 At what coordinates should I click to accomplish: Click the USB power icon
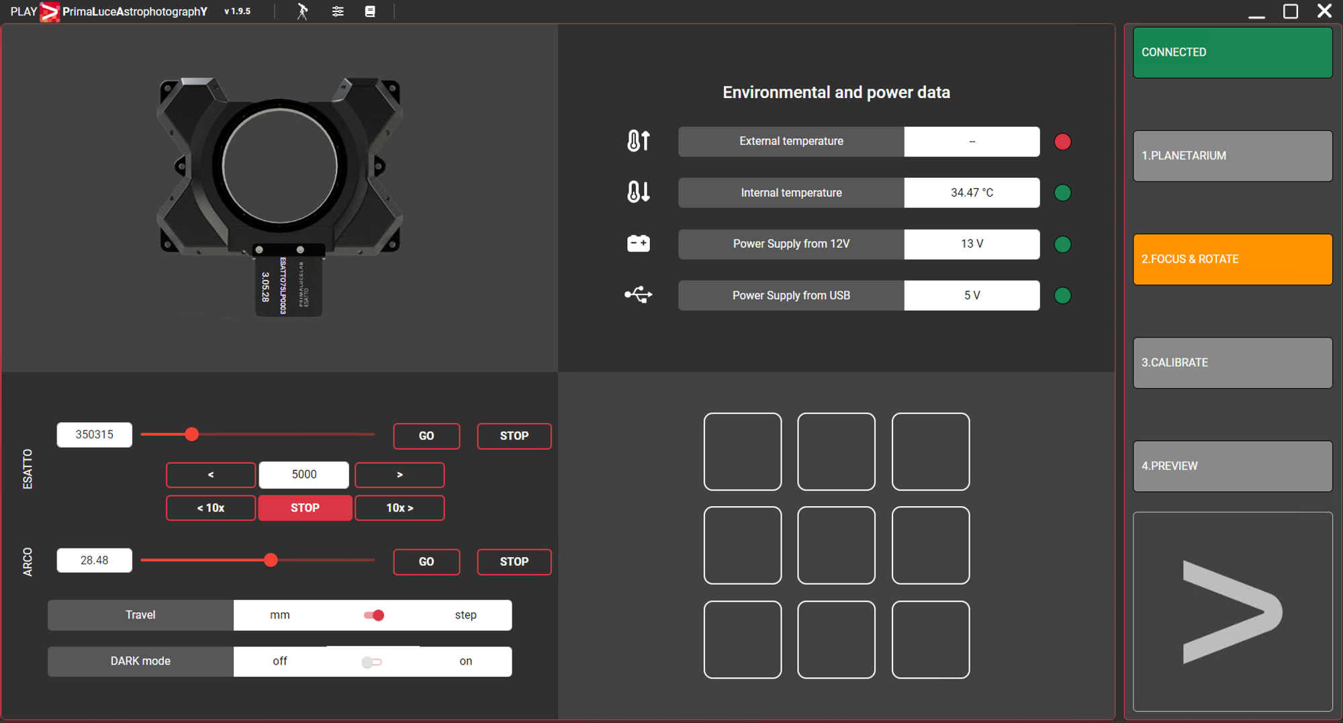pyautogui.click(x=638, y=295)
